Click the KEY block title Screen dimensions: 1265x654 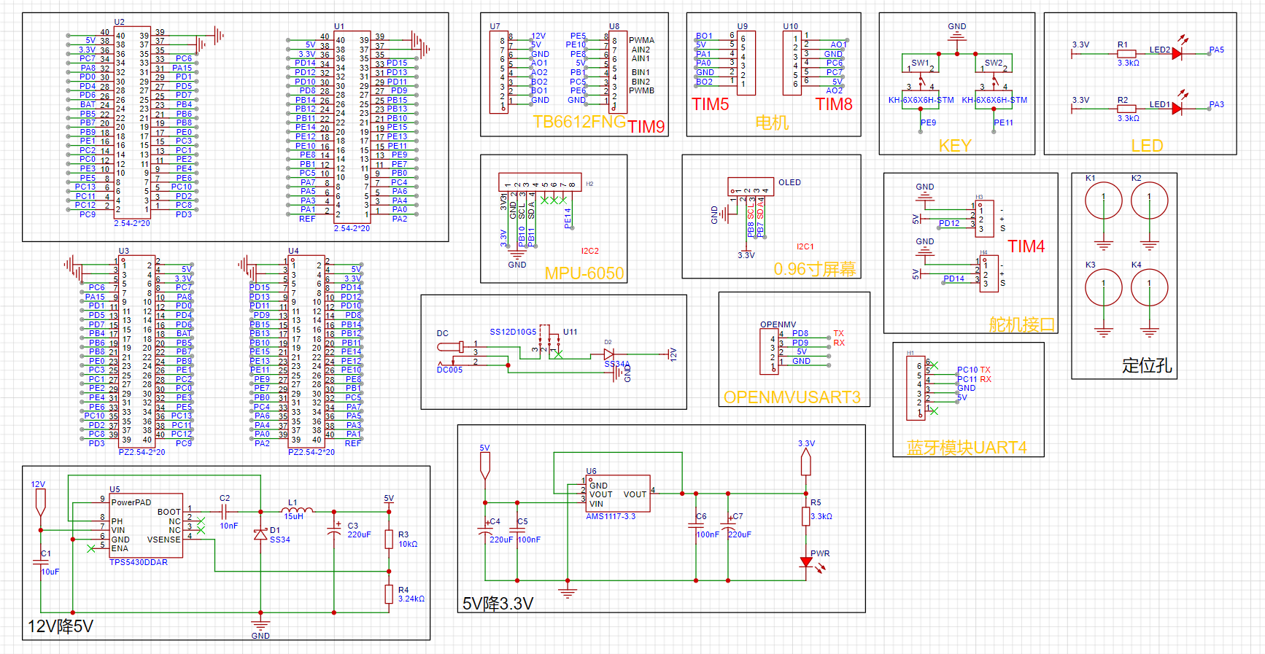(x=955, y=146)
